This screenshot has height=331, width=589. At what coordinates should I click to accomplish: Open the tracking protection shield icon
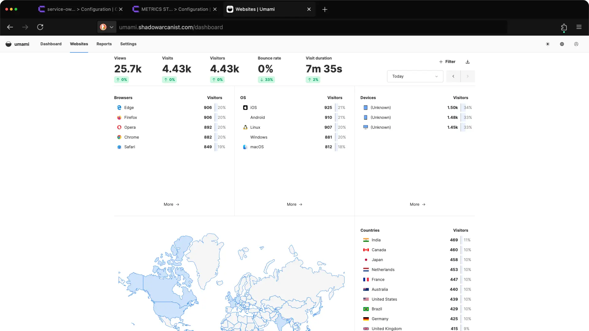pyautogui.click(x=103, y=27)
